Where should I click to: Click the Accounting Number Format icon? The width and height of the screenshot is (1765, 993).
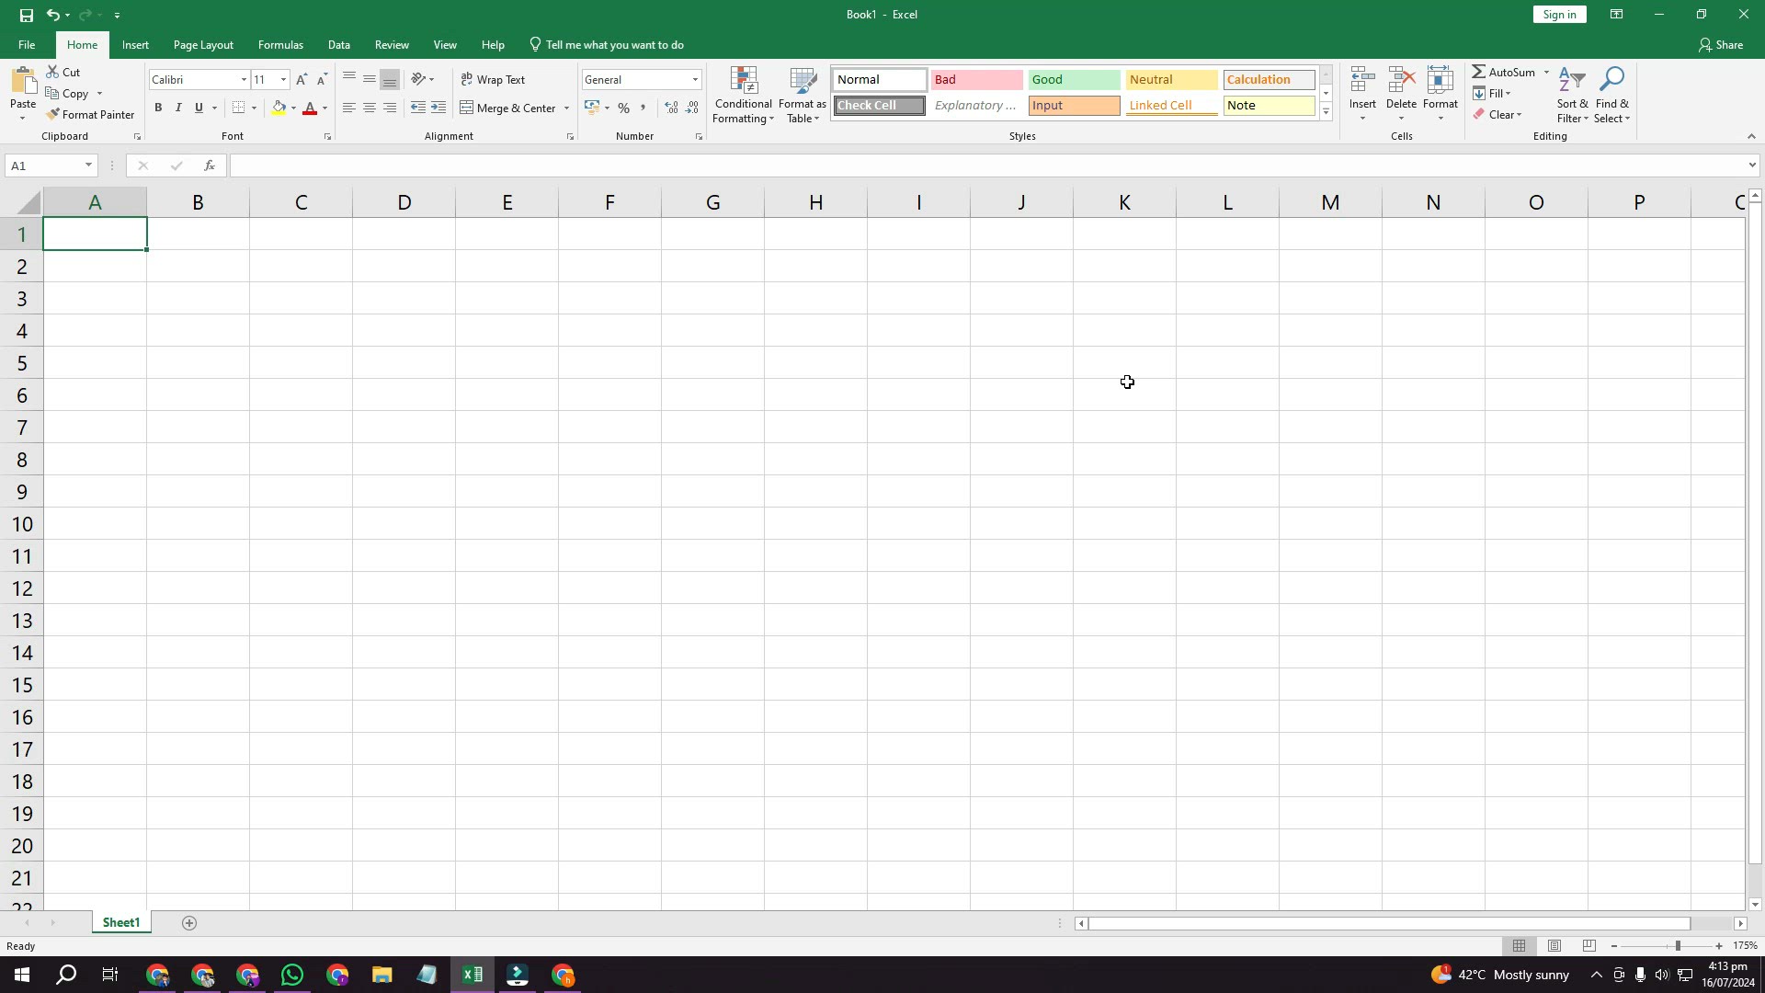pyautogui.click(x=592, y=108)
